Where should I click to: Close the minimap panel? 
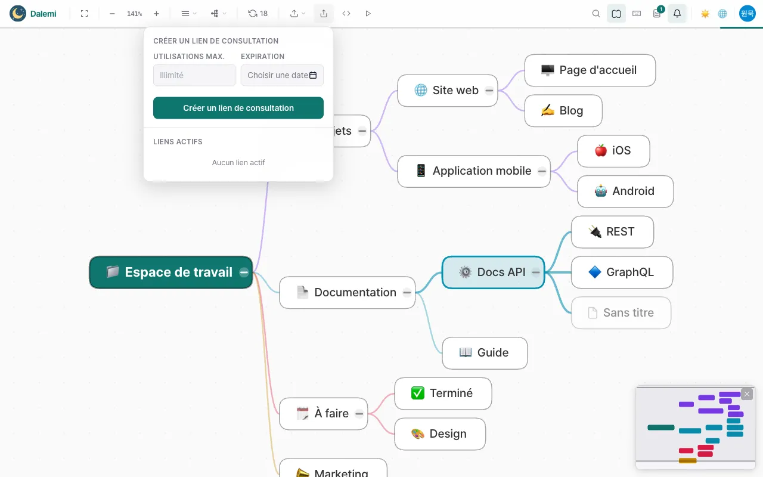pos(747,394)
